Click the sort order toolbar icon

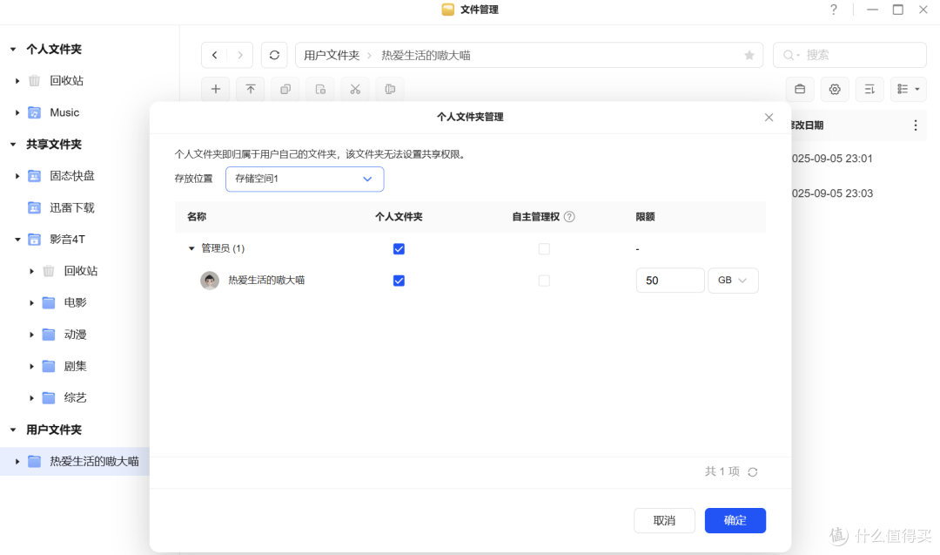(x=869, y=90)
